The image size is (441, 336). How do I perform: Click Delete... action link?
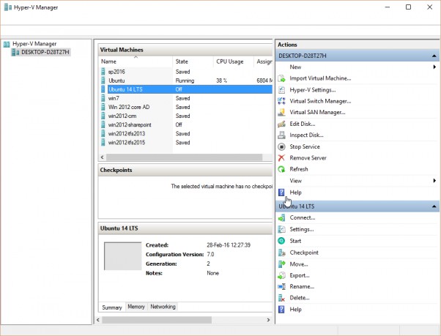pos(300,298)
